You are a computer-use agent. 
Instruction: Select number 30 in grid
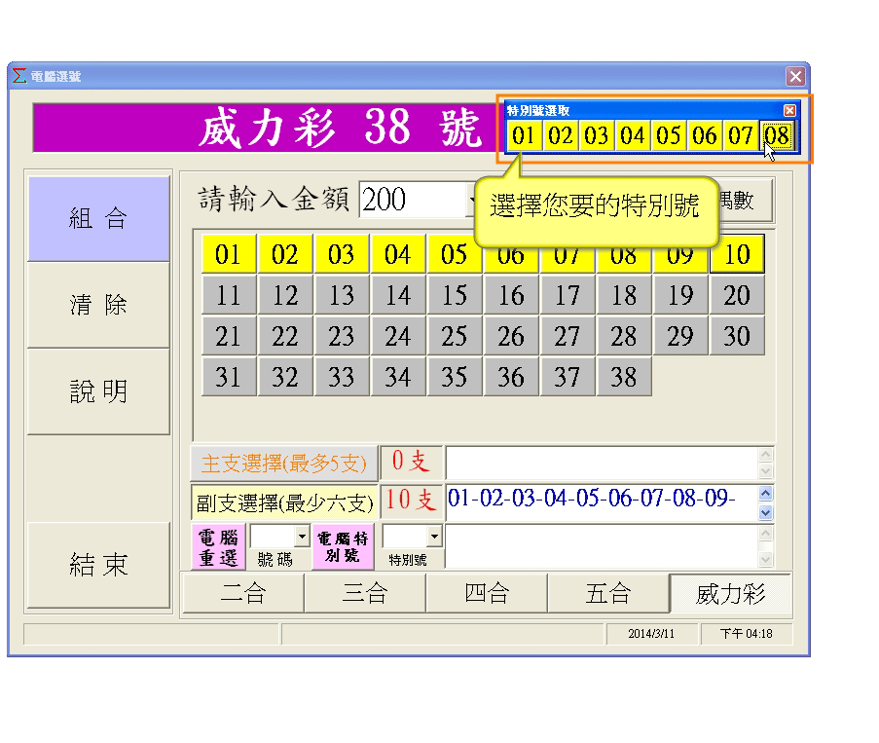737,337
